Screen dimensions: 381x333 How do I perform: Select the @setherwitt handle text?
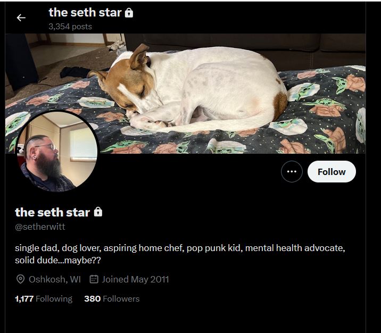tap(40, 227)
